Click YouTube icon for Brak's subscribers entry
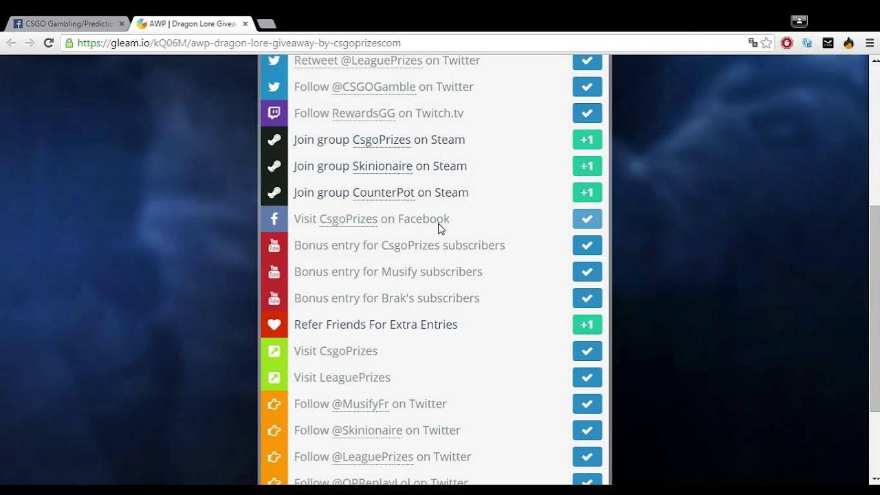Viewport: 880px width, 495px height. pyautogui.click(x=274, y=298)
